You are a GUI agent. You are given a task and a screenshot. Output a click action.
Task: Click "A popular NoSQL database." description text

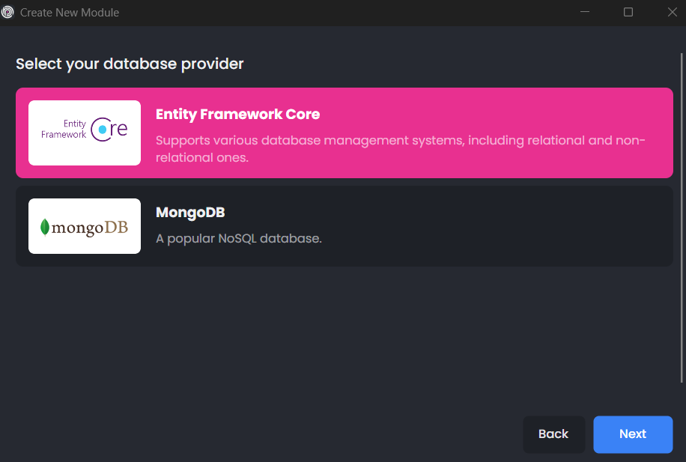pyautogui.click(x=238, y=239)
